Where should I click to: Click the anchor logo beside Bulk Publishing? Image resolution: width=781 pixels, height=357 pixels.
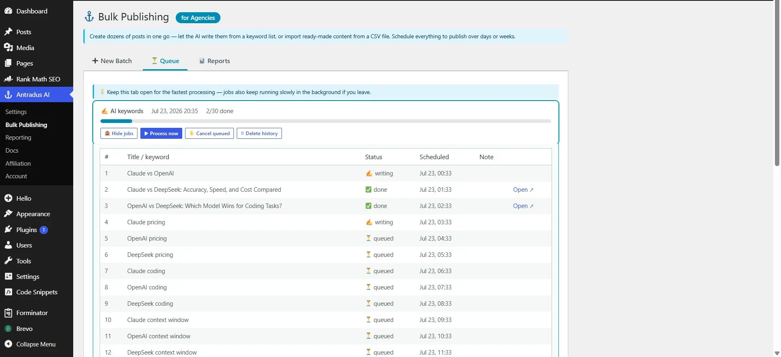[89, 17]
